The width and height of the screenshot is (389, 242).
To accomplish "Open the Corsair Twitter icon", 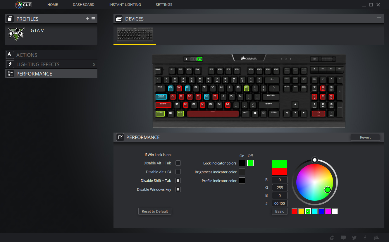I will click(x=354, y=238).
